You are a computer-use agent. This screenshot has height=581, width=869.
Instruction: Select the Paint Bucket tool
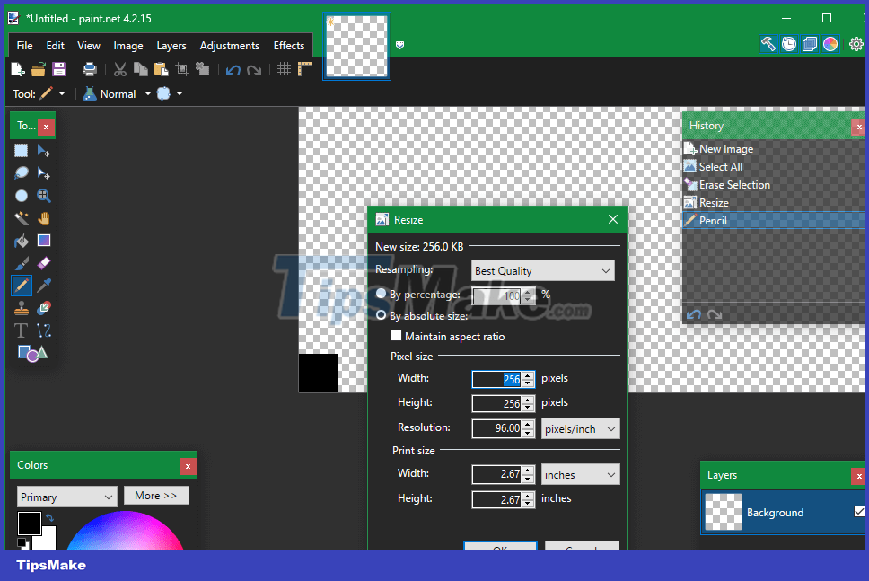20,241
